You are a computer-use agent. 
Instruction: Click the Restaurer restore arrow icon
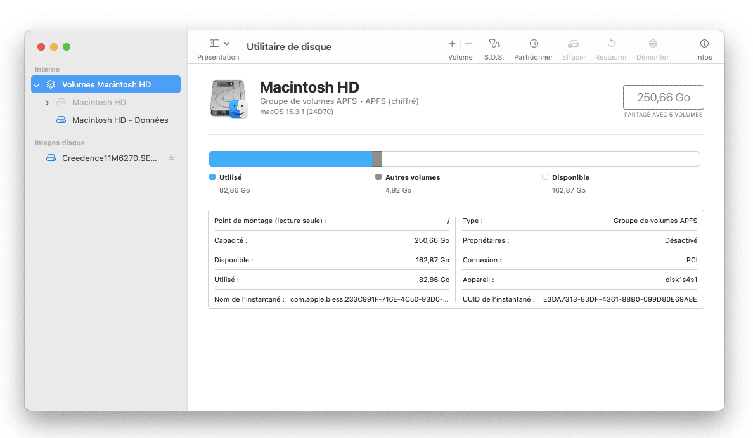point(611,43)
